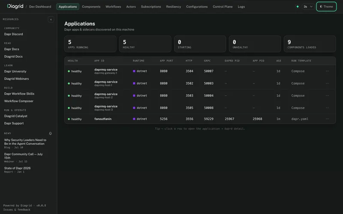
Task: Open the Diagrid Catalyst link
Action: [16, 116]
